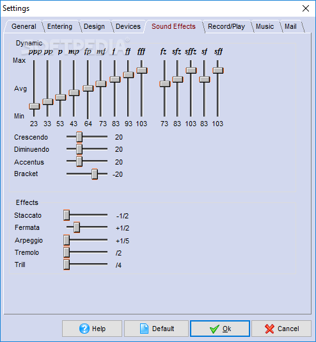316x342 pixels.
Task: Click the sf dynamic slider handle
Action: pyautogui.click(x=205, y=79)
